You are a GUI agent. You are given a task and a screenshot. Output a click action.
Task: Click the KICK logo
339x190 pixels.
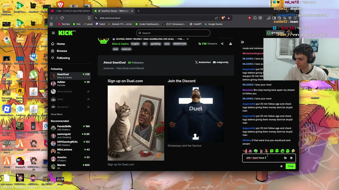click(67, 33)
